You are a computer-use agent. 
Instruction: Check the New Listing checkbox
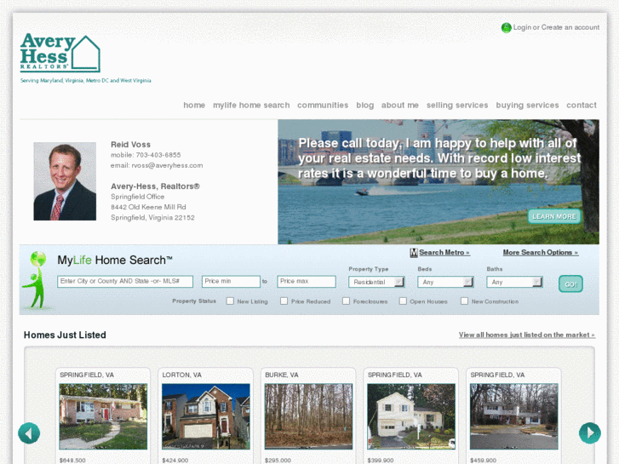[230, 301]
